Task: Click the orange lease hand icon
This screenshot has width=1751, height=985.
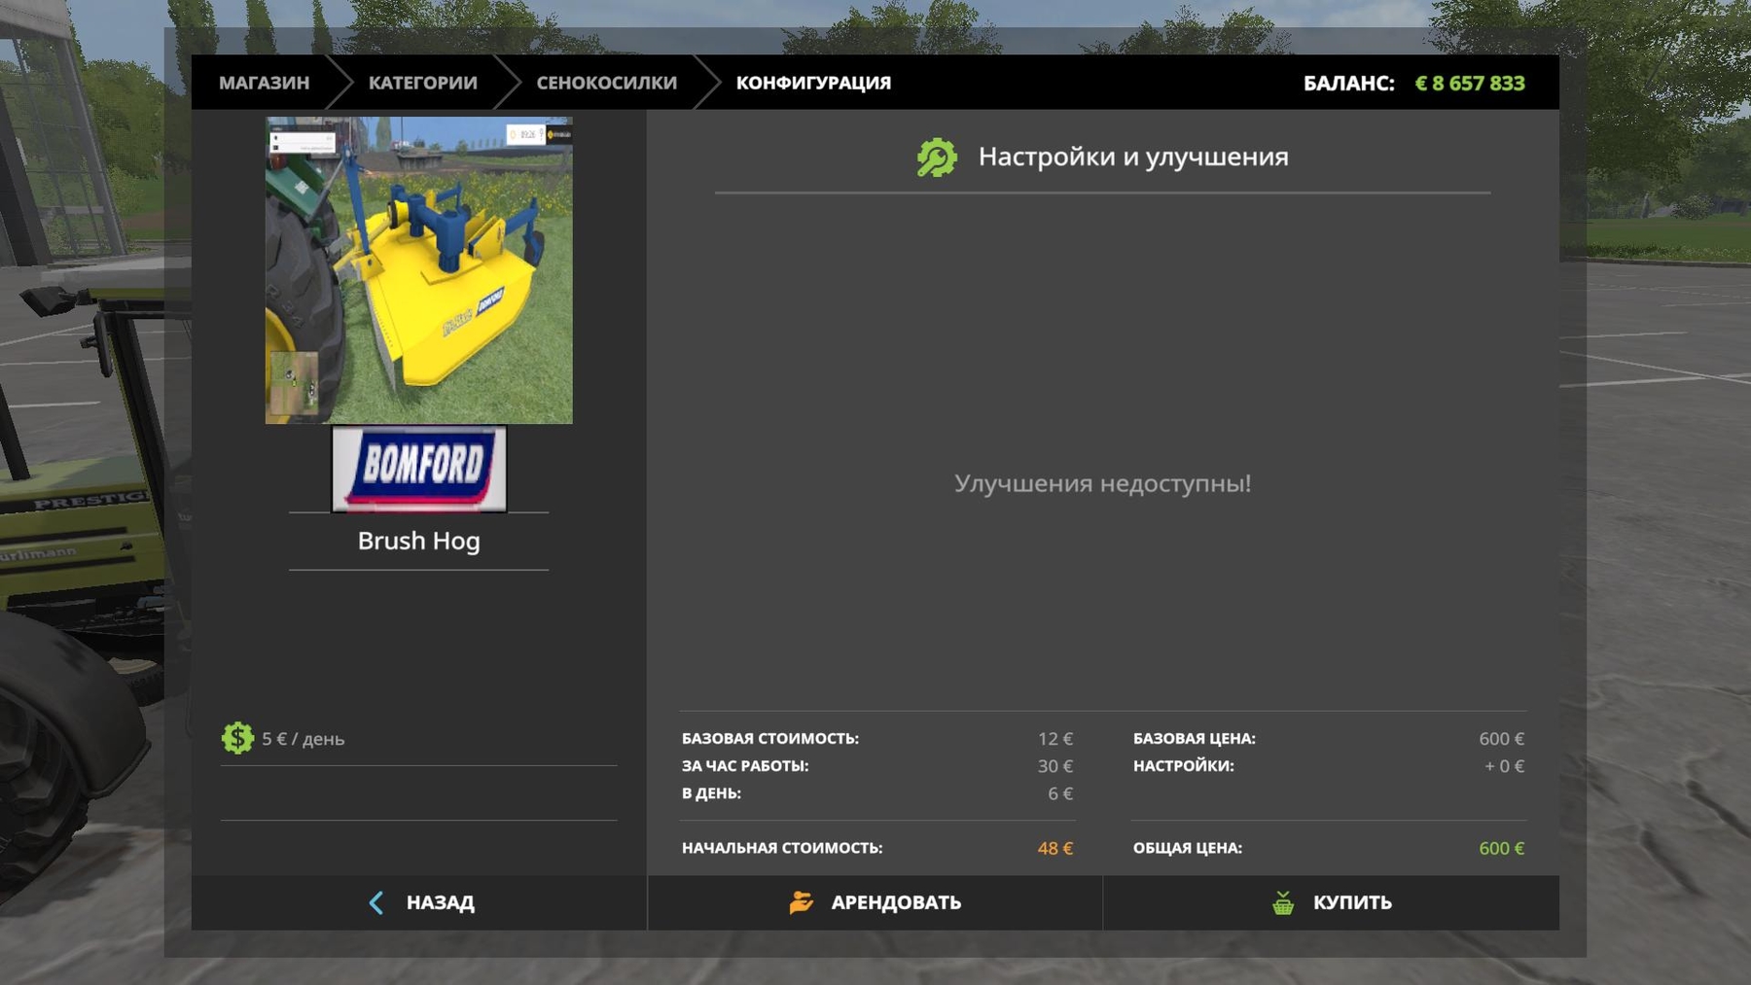Action: point(801,902)
